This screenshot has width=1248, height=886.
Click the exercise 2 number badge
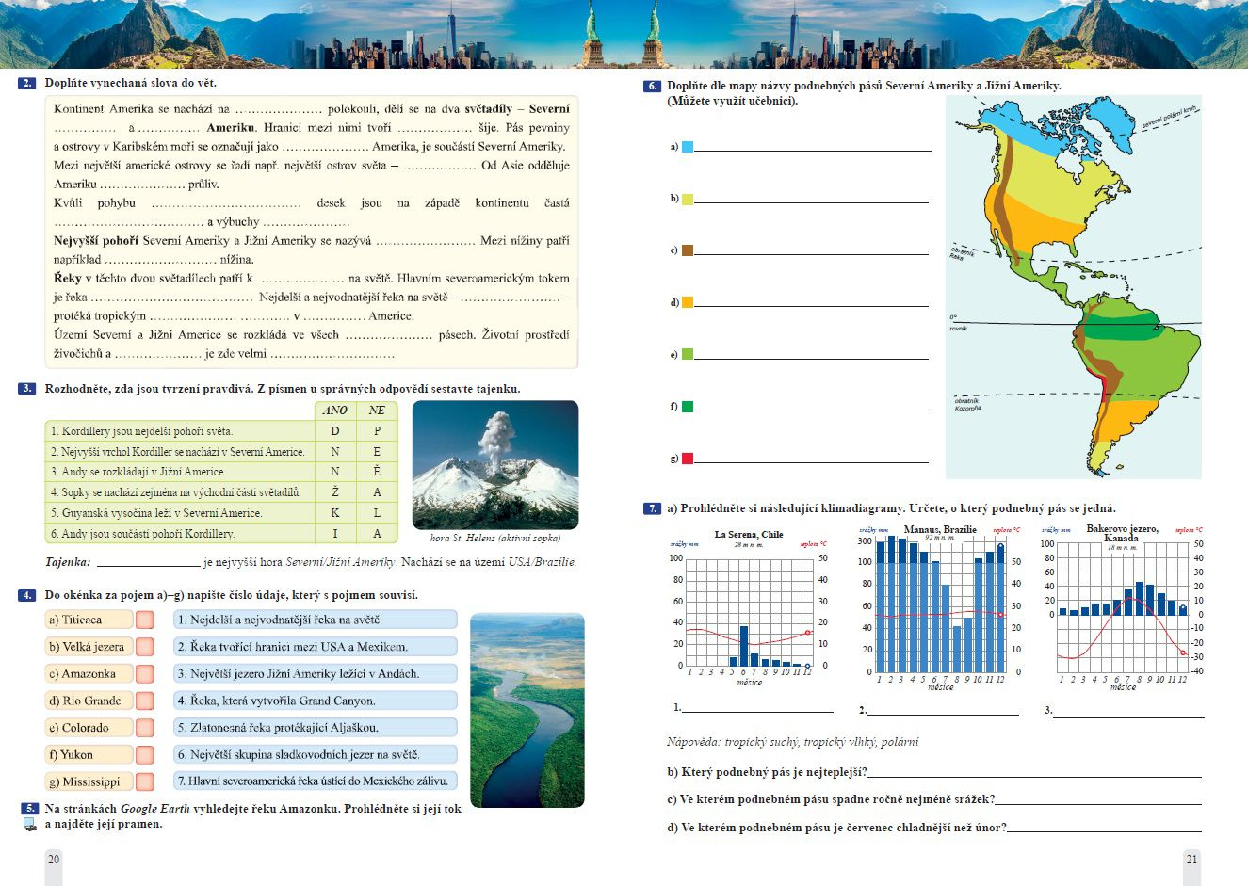pos(27,84)
